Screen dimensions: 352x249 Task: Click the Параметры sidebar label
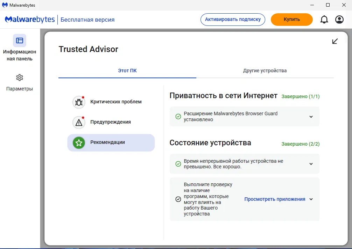pyautogui.click(x=20, y=89)
